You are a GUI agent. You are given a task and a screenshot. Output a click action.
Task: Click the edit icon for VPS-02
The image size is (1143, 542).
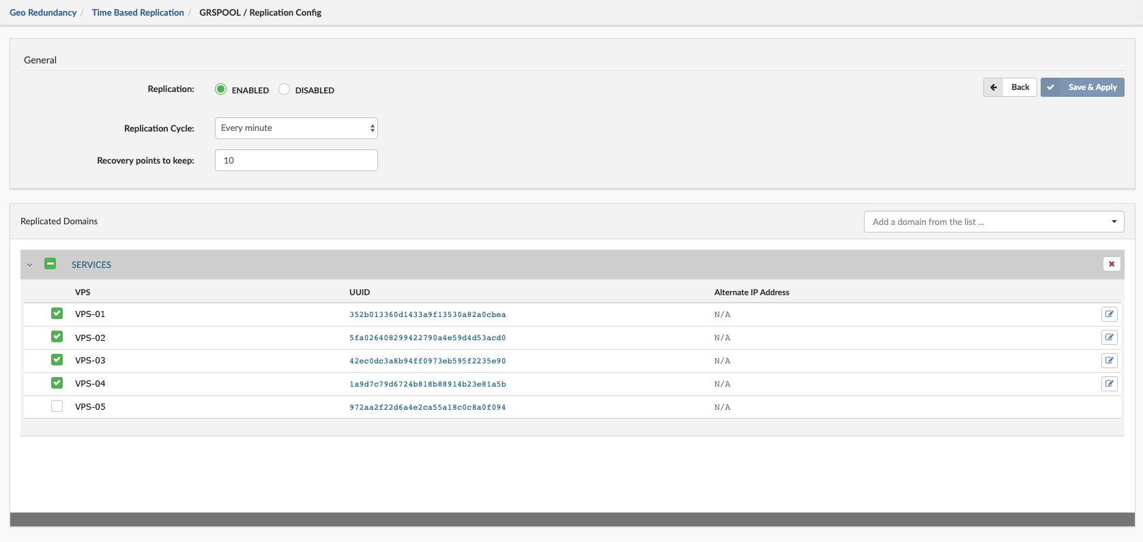pyautogui.click(x=1109, y=337)
